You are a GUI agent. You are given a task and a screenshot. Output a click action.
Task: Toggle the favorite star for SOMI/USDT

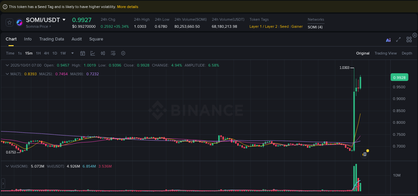[9, 22]
